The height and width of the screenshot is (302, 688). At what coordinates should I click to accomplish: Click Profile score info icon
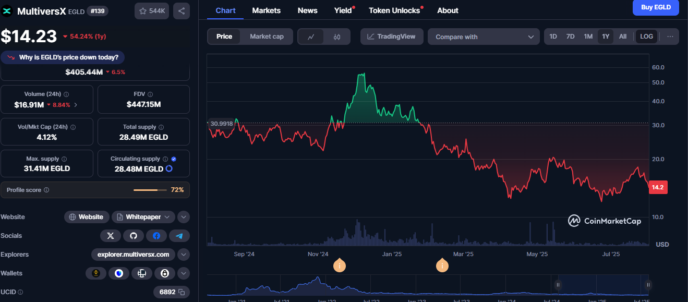[x=46, y=190]
